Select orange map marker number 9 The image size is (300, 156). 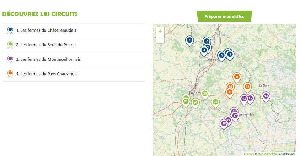237,77
